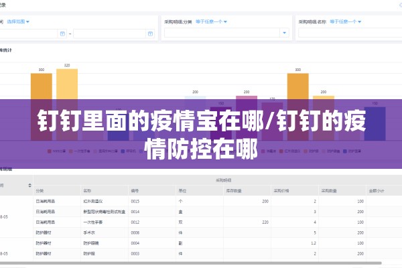
Task: Select the 防护眼镜 name cell
Action: click(90, 243)
